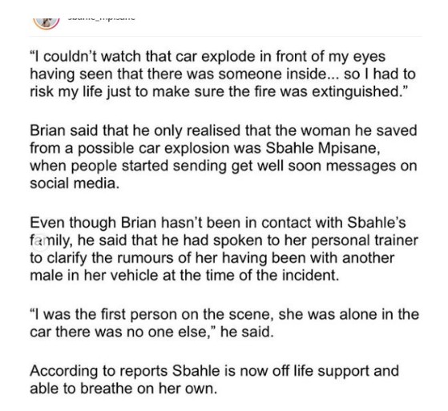Click the name 'Sbahle Mpisane' in the text
The image size is (448, 411).
coord(323,148)
